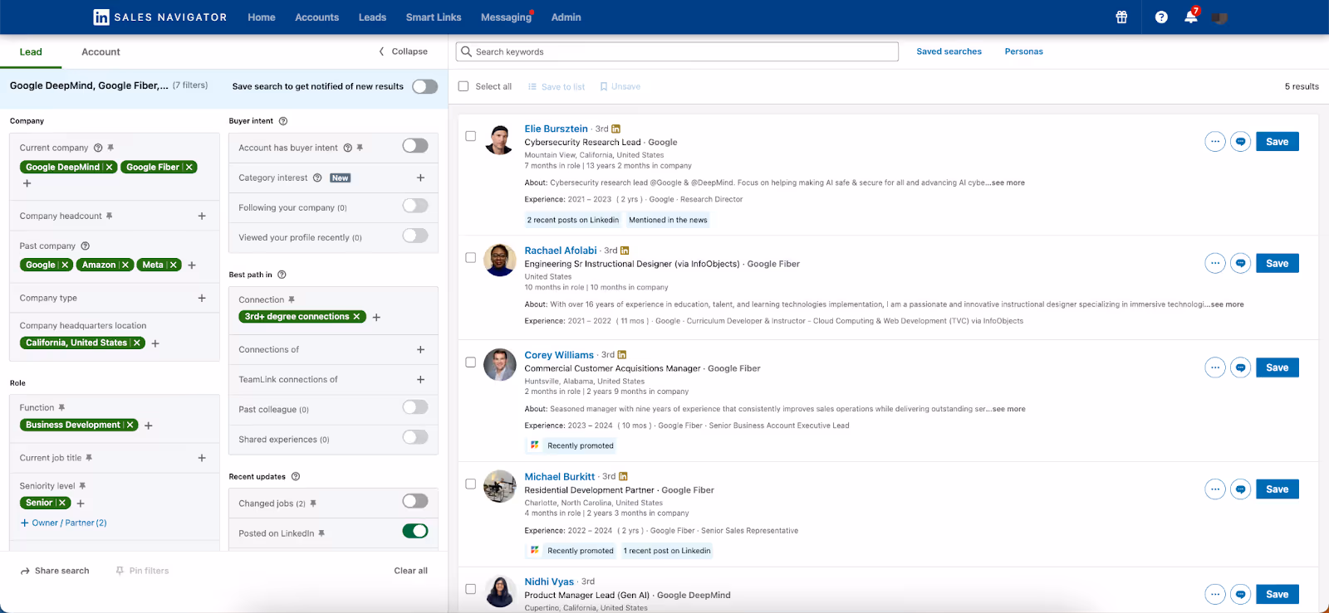The image size is (1329, 613).
Task: Toggle Changed jobs switch
Action: click(x=415, y=501)
